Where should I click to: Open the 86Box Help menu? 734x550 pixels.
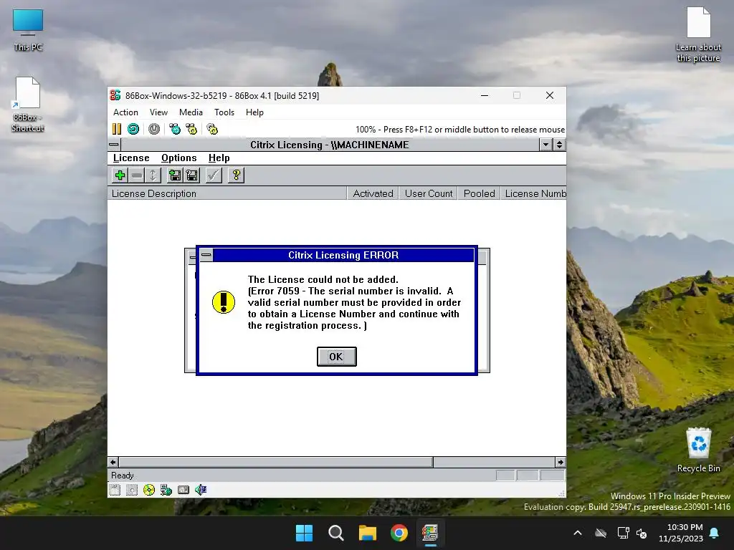(254, 112)
